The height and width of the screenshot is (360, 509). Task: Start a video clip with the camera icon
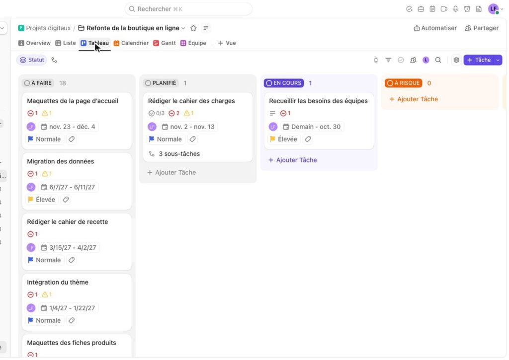click(444, 9)
